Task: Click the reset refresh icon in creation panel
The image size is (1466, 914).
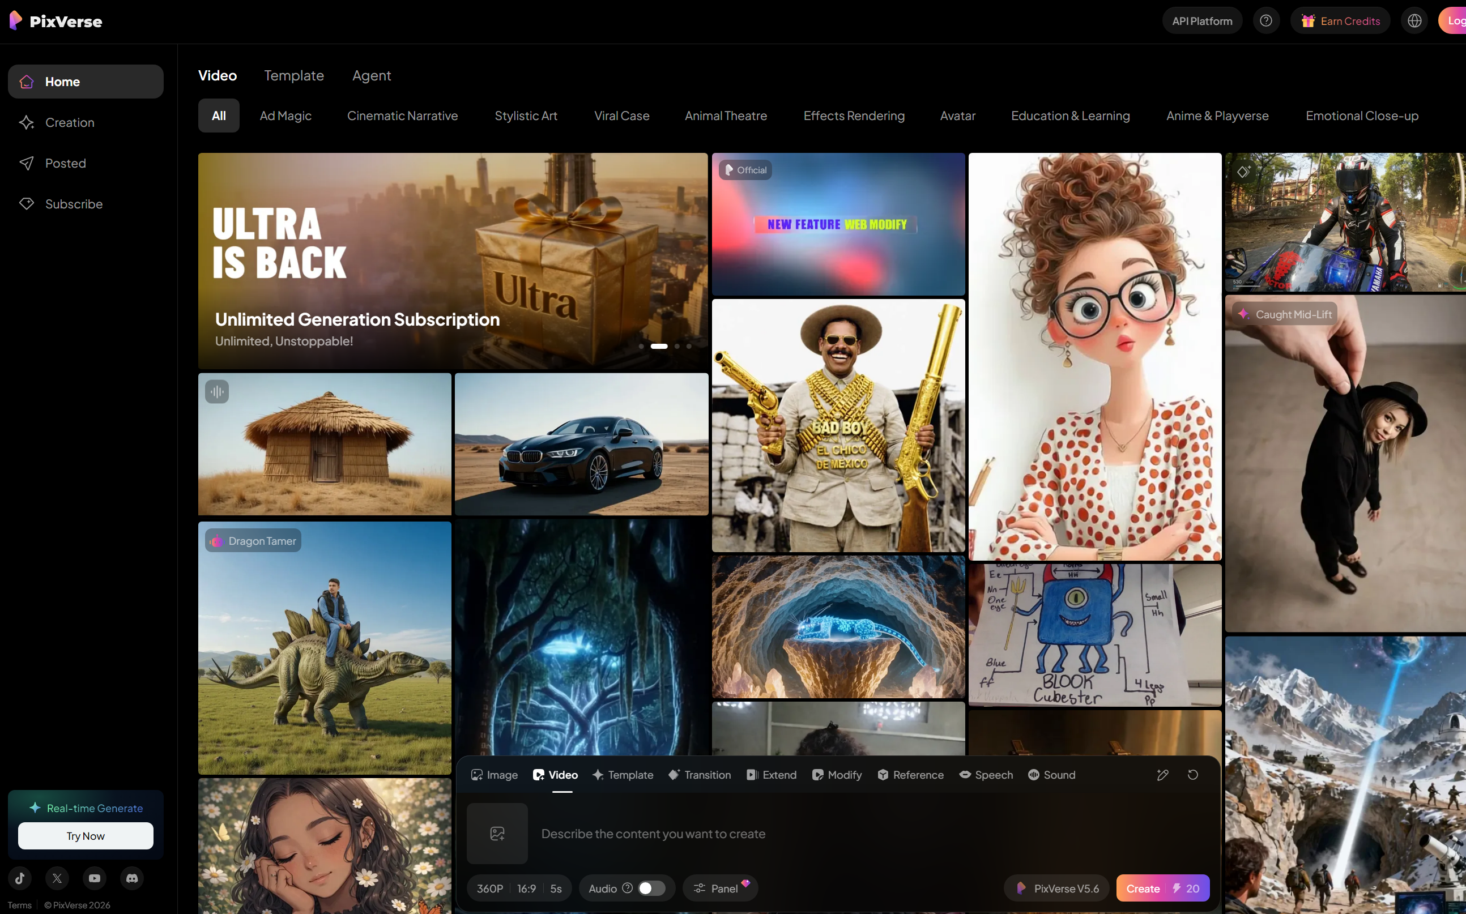Action: click(x=1192, y=775)
